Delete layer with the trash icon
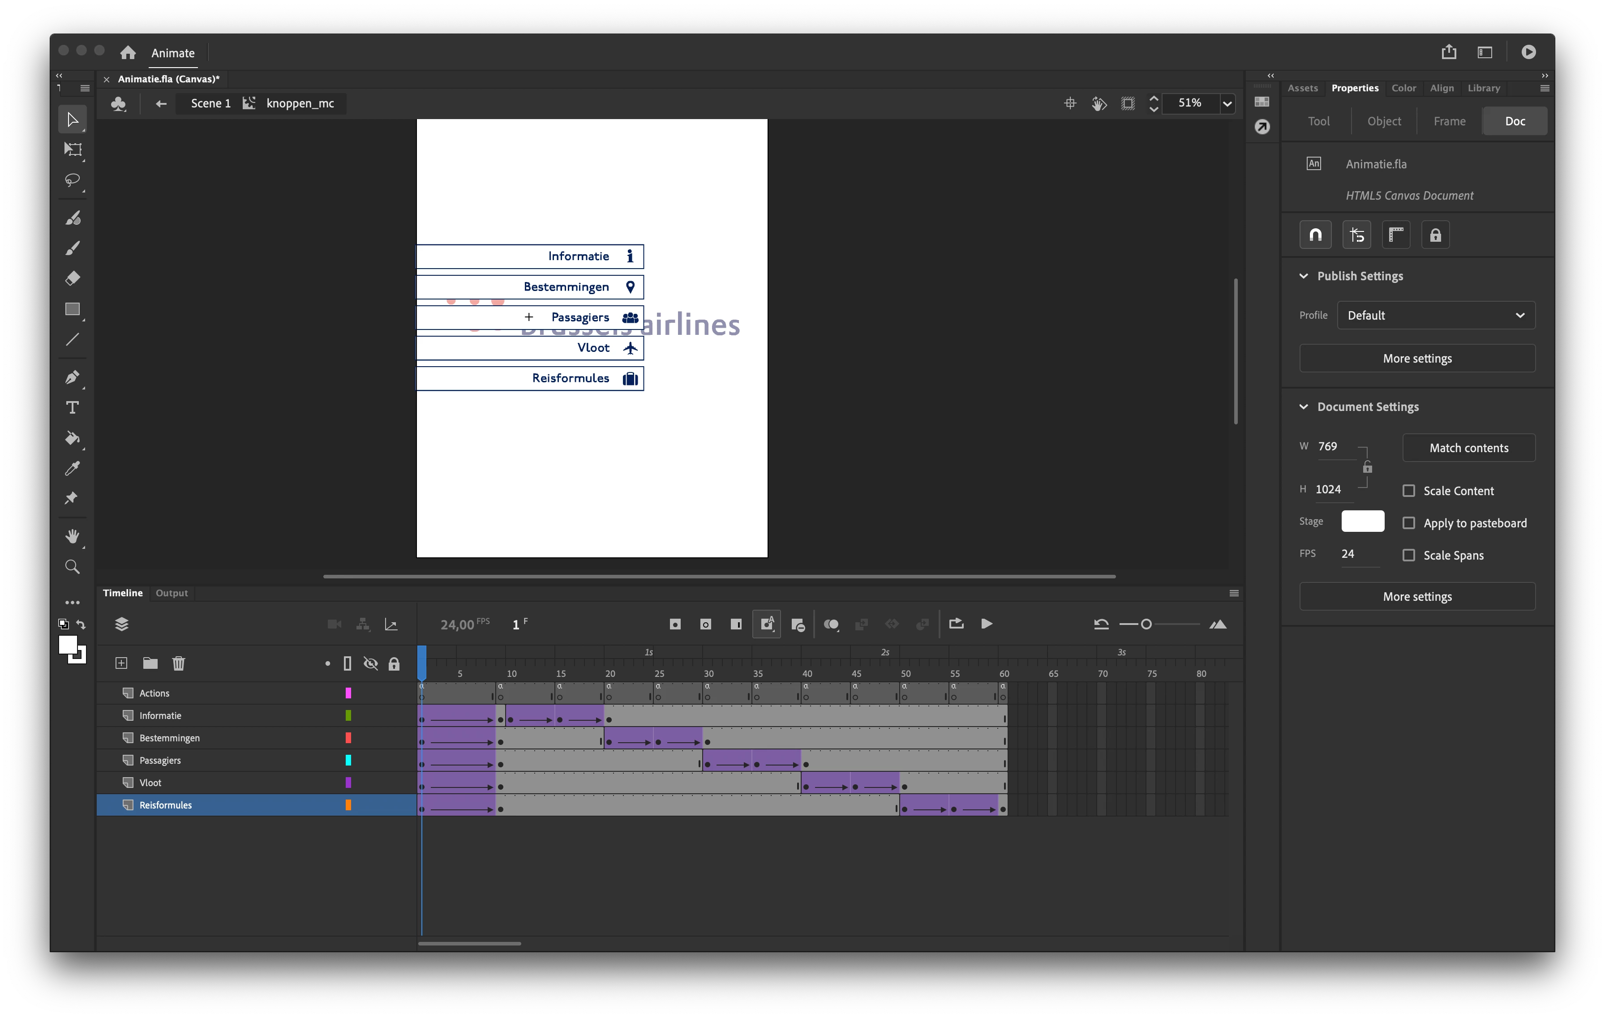This screenshot has width=1605, height=1018. [x=178, y=663]
